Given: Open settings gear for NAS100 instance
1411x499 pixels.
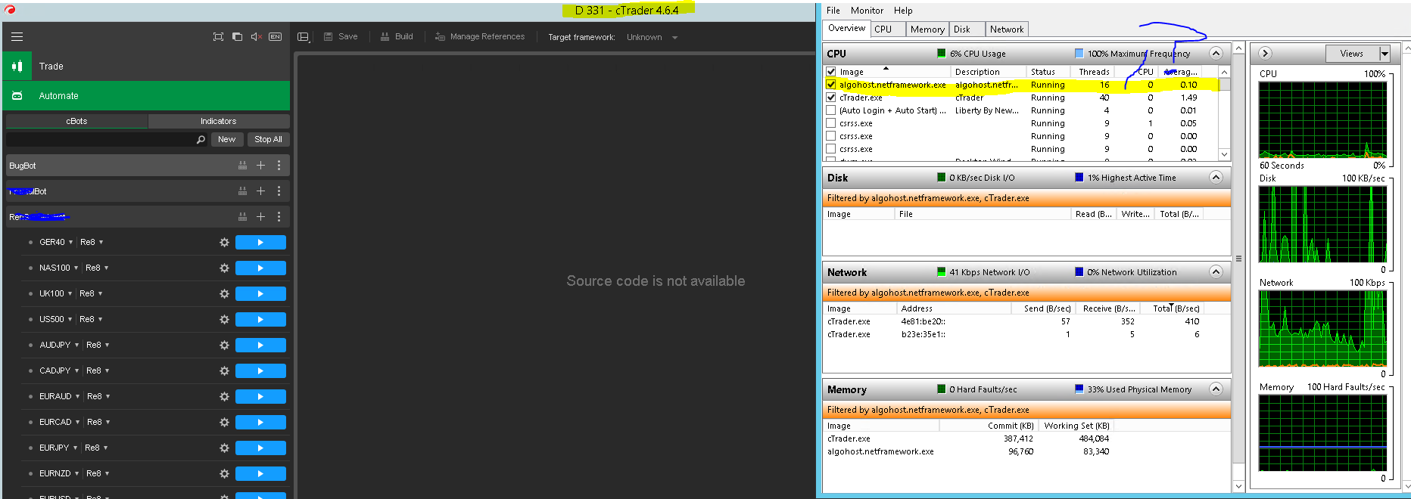Looking at the screenshot, I should point(224,268).
